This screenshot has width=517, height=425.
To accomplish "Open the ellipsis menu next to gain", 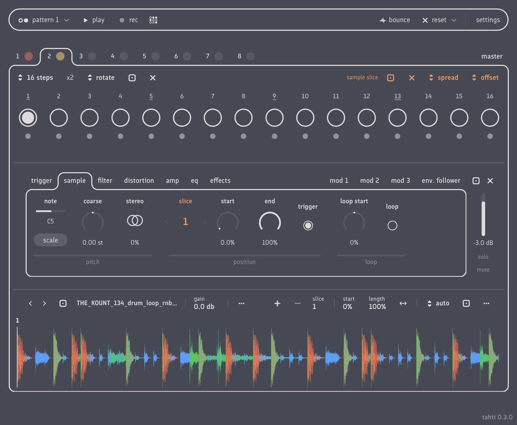I will coord(241,303).
